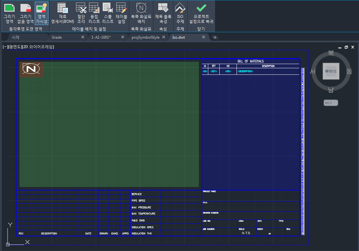Add a new drawing tab with plus
This screenshot has width=359, height=251.
tap(215, 37)
